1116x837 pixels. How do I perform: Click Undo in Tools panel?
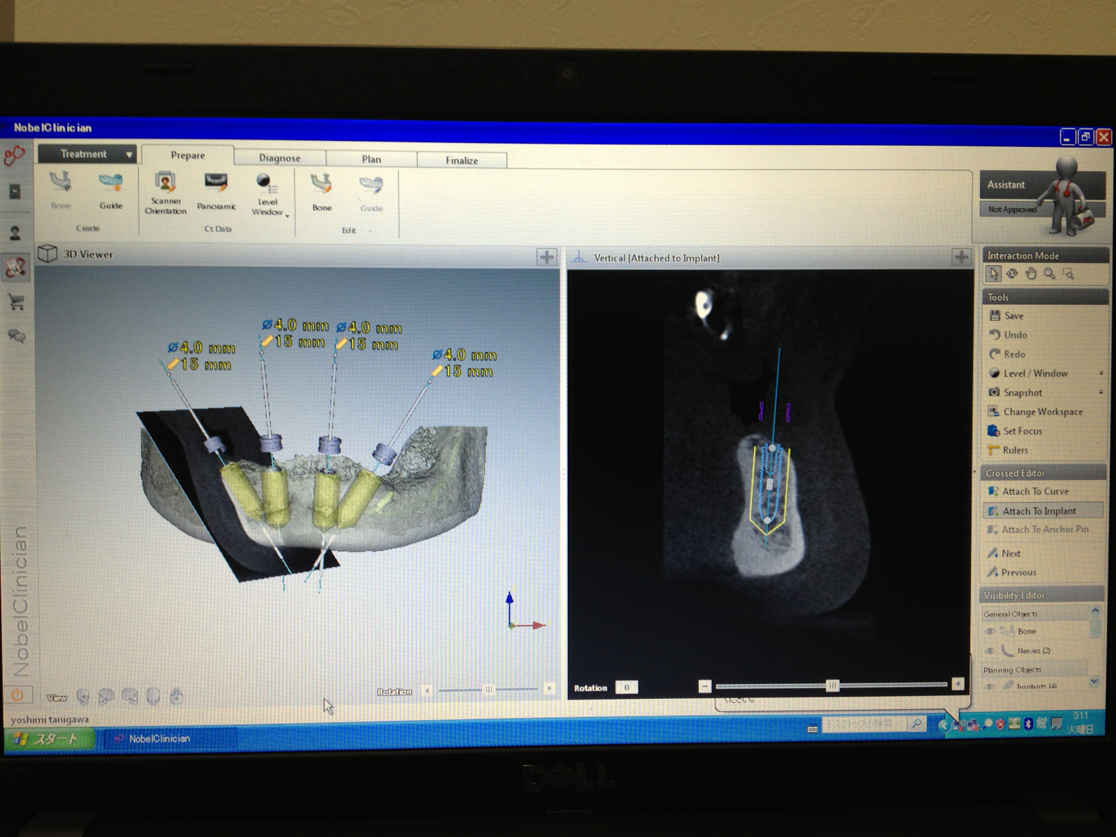click(x=1008, y=335)
